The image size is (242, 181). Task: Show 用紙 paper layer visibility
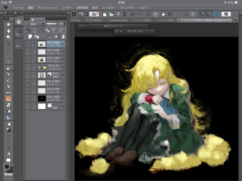click(x=28, y=106)
